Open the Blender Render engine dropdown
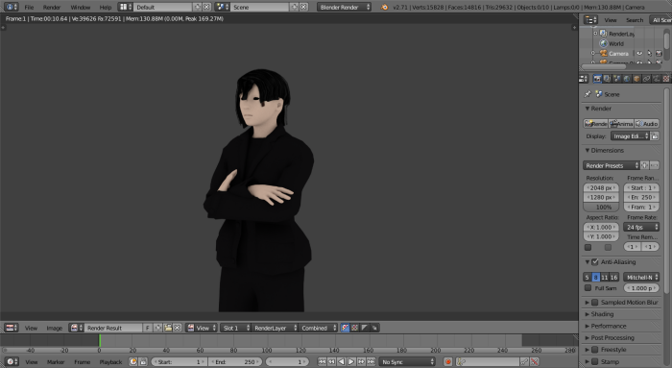This screenshot has height=368, width=672. [344, 7]
